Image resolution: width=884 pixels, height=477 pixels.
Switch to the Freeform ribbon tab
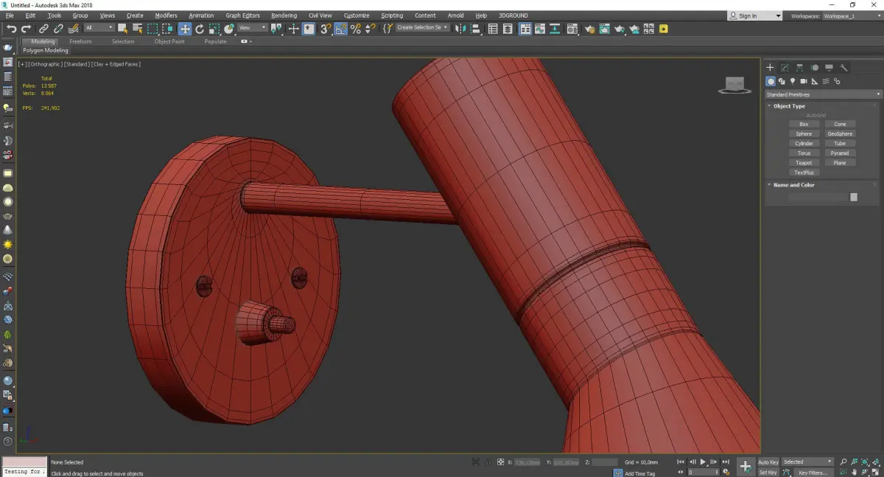click(x=80, y=41)
